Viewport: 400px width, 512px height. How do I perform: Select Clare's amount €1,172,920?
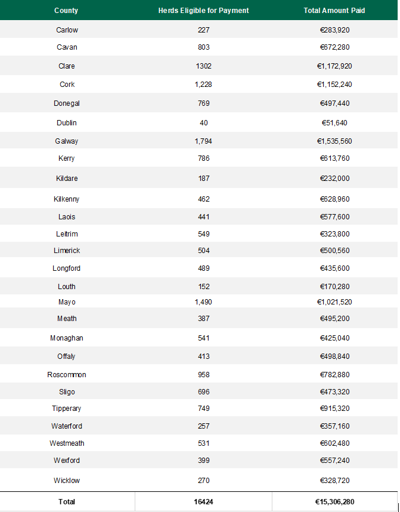pos(334,66)
